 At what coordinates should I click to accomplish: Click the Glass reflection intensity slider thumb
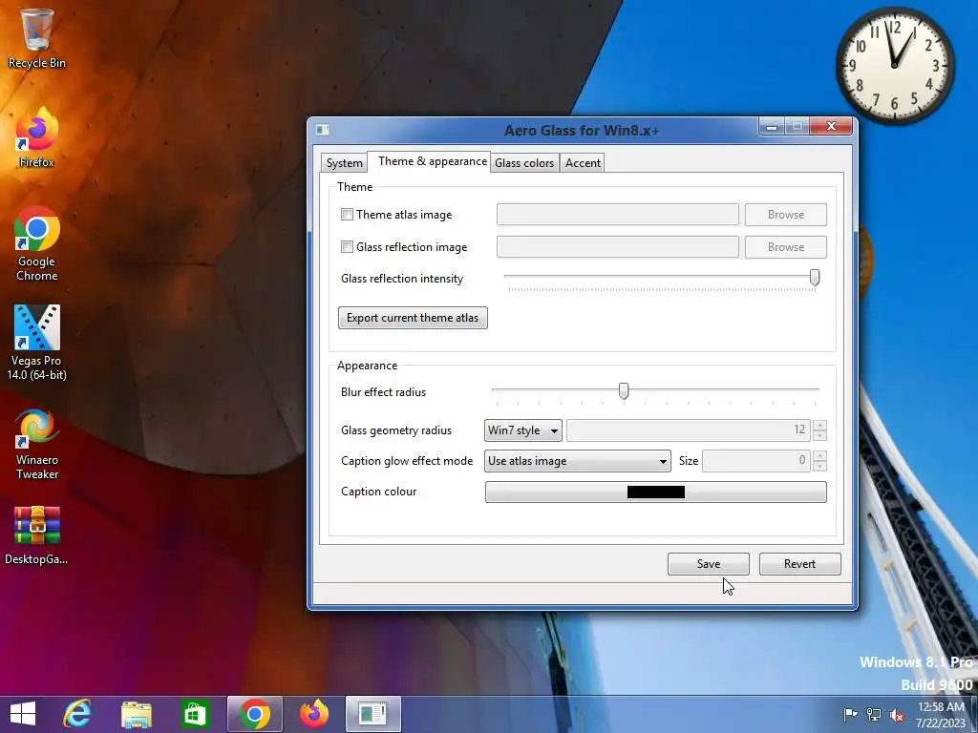[815, 278]
